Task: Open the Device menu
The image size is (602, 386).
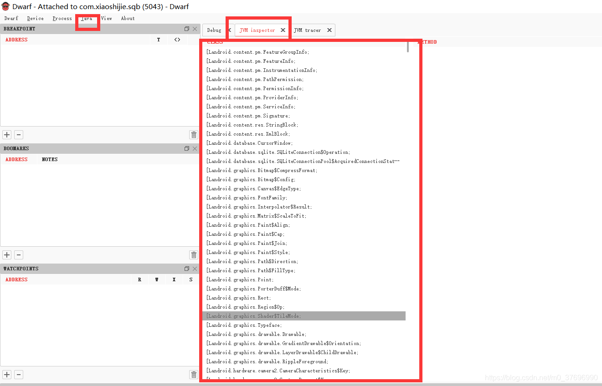Action: click(x=35, y=18)
